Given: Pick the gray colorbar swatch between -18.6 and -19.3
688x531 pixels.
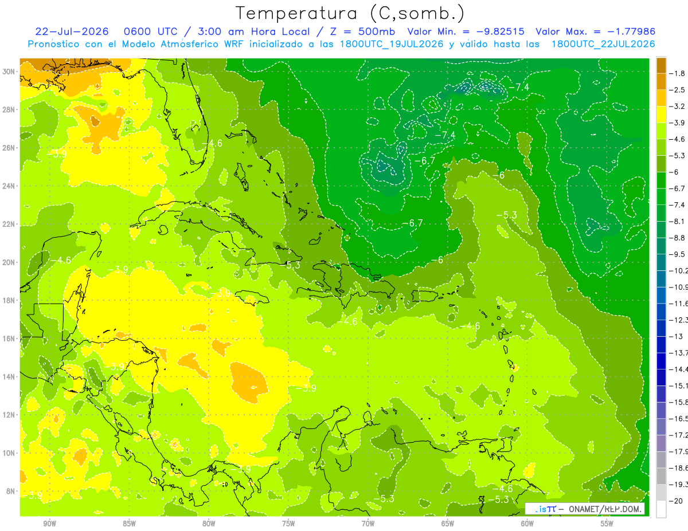Looking at the screenshot, I should point(661,476).
